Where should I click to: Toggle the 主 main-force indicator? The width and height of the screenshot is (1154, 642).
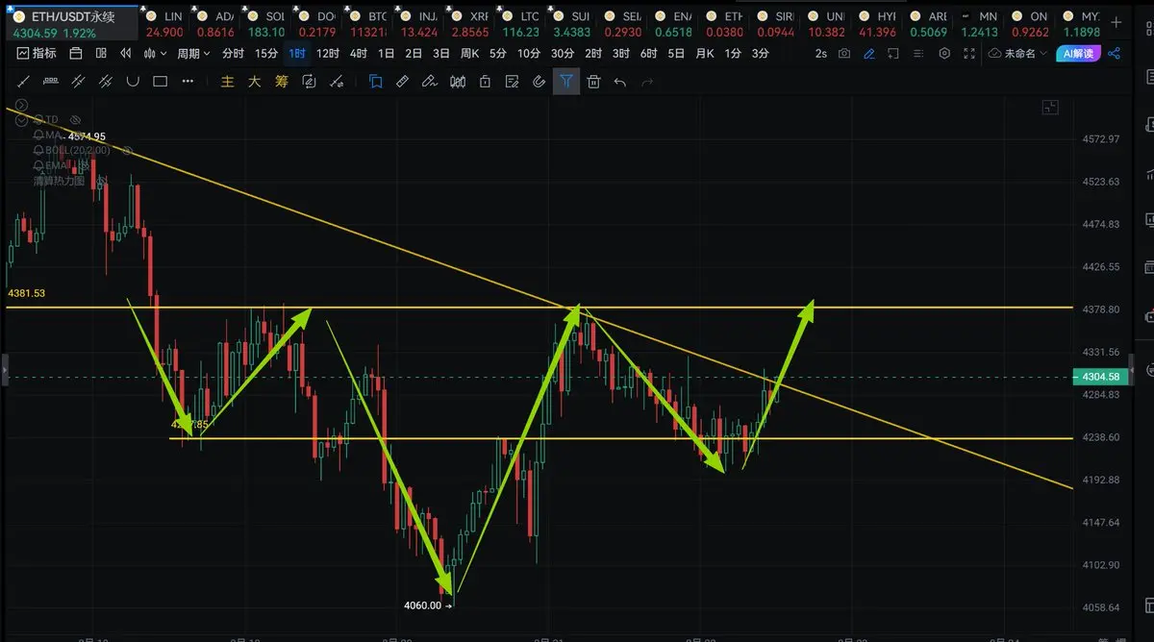coord(228,82)
